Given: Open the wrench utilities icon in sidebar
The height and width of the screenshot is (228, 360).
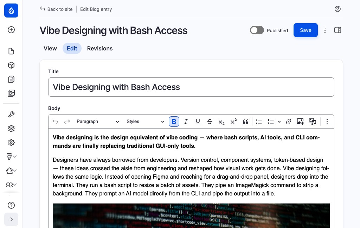Looking at the screenshot, I should coord(11,114).
